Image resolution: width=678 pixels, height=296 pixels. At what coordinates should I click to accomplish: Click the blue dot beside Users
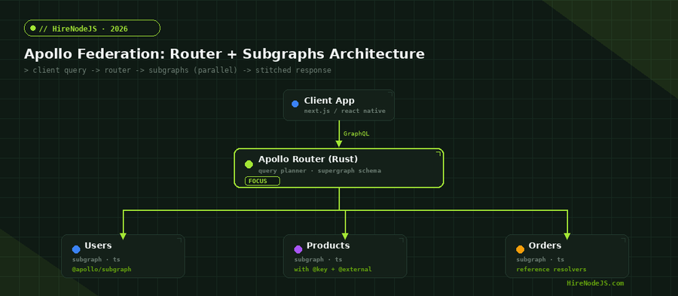tap(76, 249)
